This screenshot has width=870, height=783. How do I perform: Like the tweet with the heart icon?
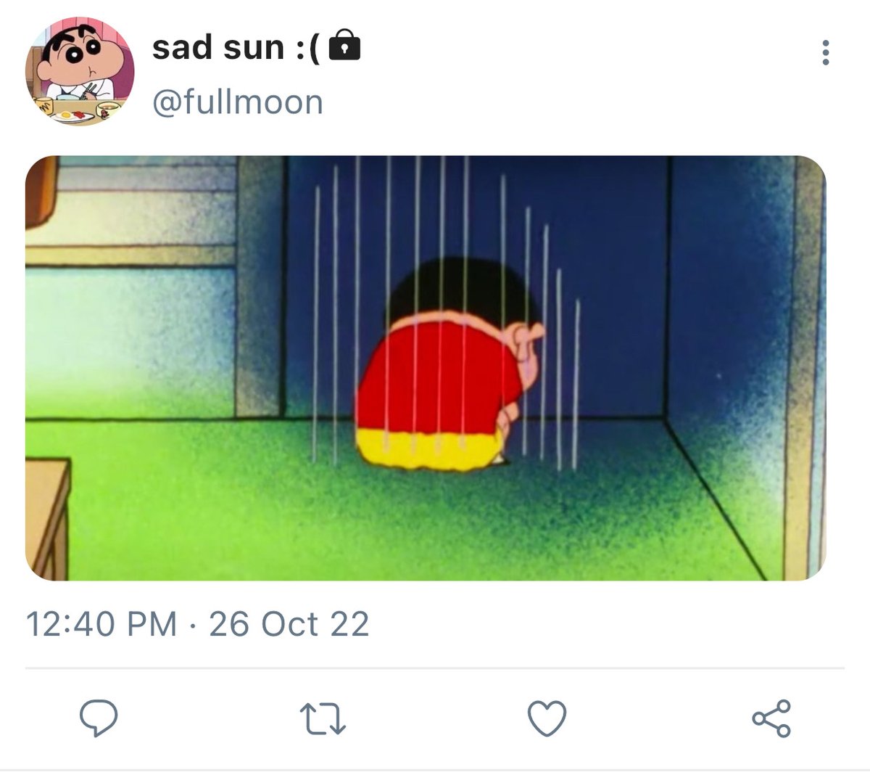point(547,718)
